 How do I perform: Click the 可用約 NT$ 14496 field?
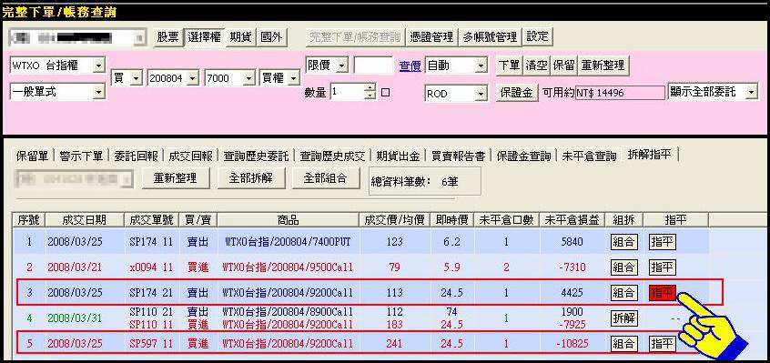pyautogui.click(x=619, y=92)
